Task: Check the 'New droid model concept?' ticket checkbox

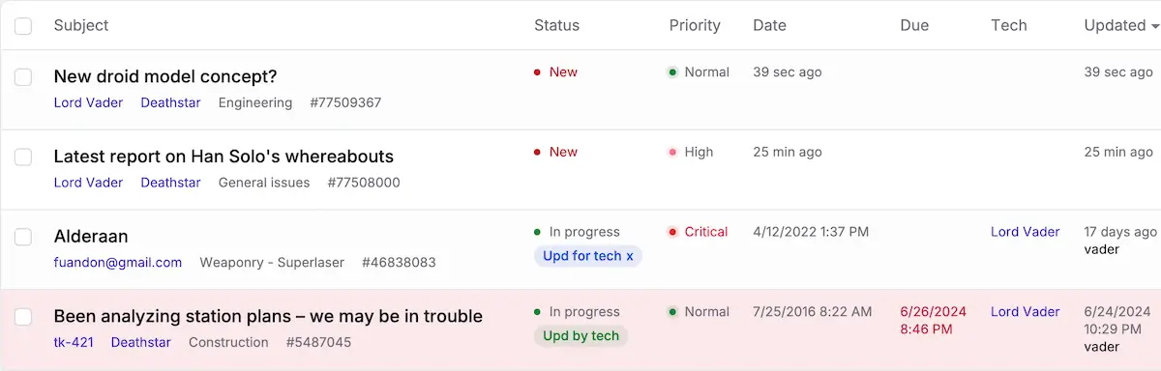Action: point(23,77)
